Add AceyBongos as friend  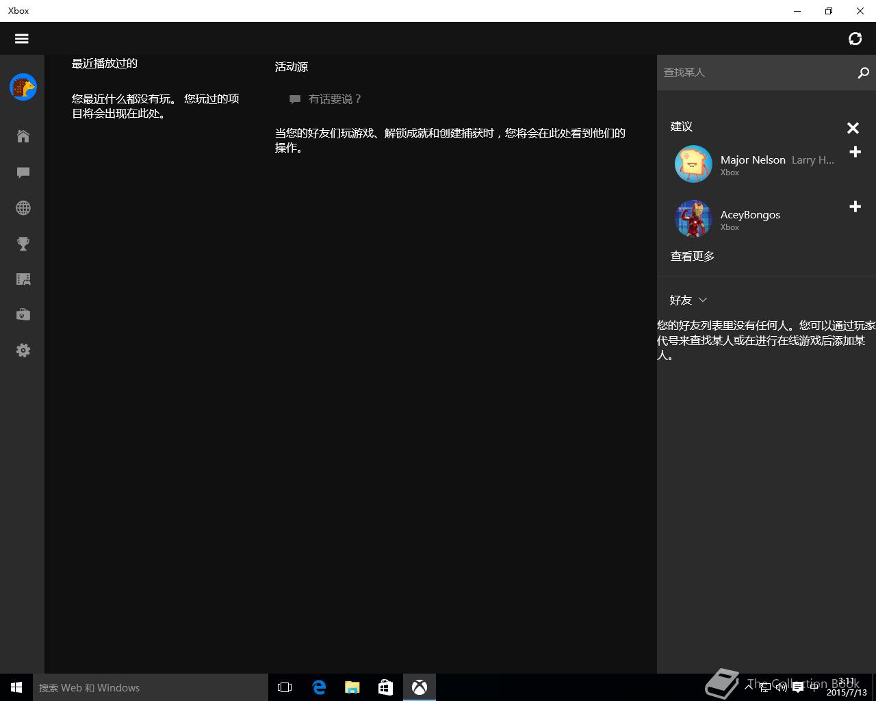(x=855, y=207)
